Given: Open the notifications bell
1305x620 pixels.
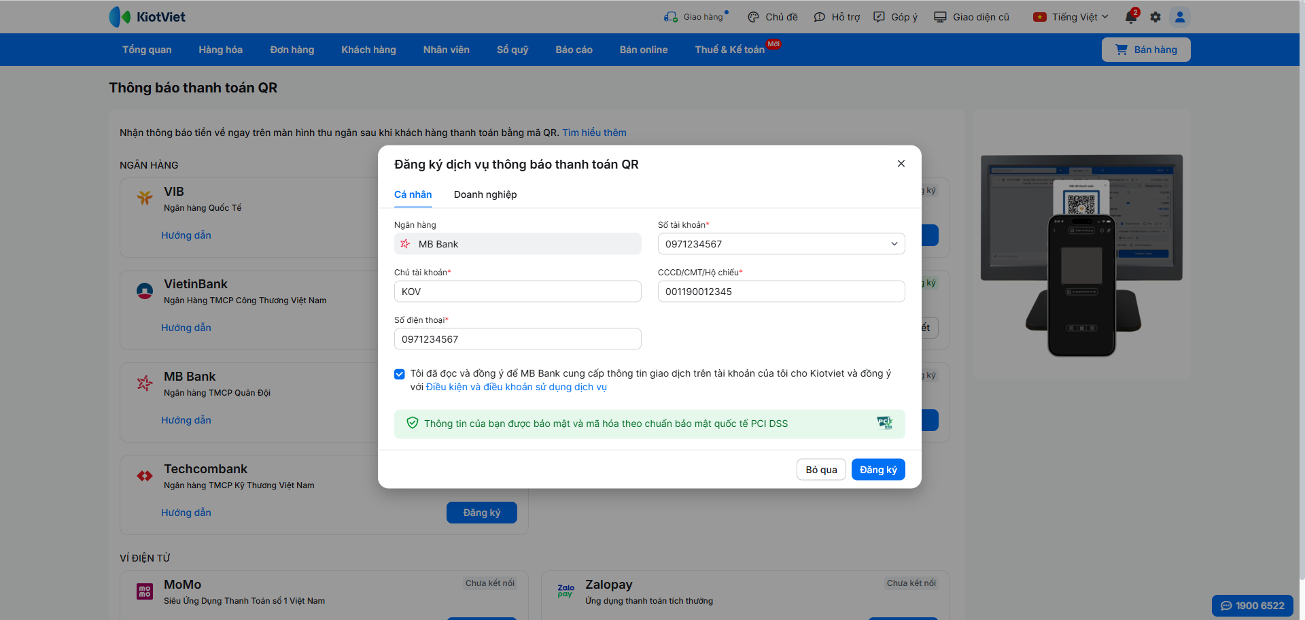Looking at the screenshot, I should point(1131,17).
